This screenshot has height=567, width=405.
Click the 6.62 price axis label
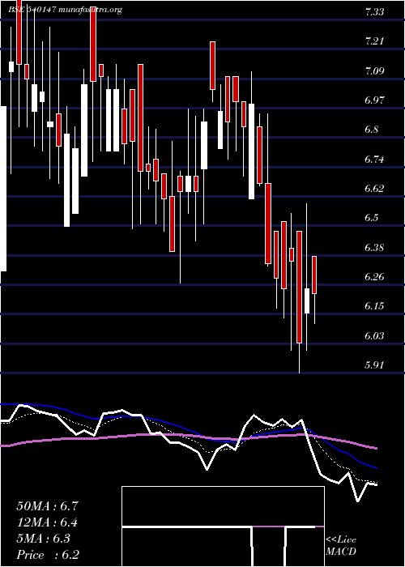coord(374,189)
